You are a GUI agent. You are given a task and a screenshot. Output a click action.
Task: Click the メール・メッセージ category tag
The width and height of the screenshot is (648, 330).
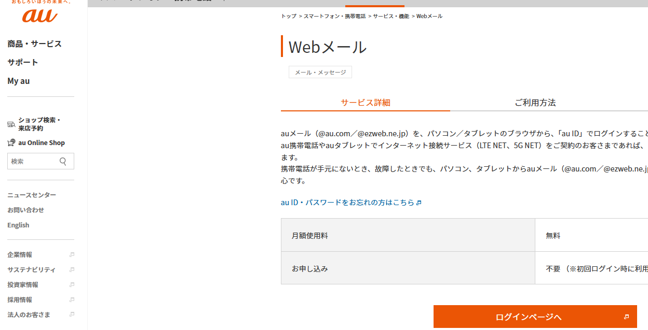[x=320, y=73]
